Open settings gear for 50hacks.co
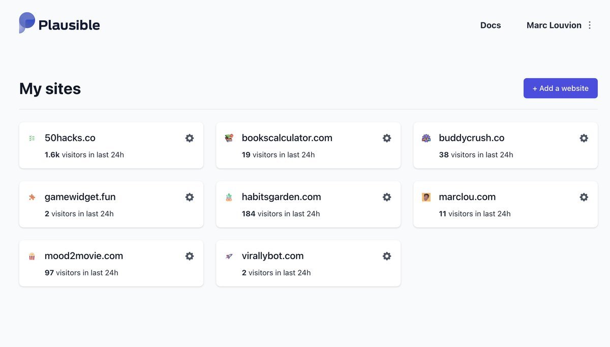This screenshot has width=610, height=347. coord(190,138)
